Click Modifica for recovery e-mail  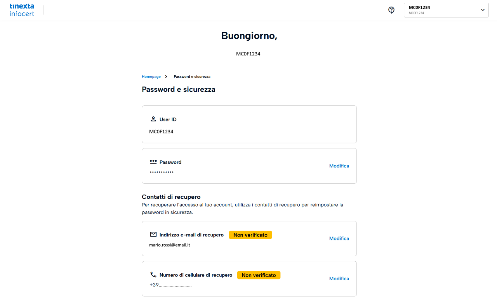[x=339, y=238]
